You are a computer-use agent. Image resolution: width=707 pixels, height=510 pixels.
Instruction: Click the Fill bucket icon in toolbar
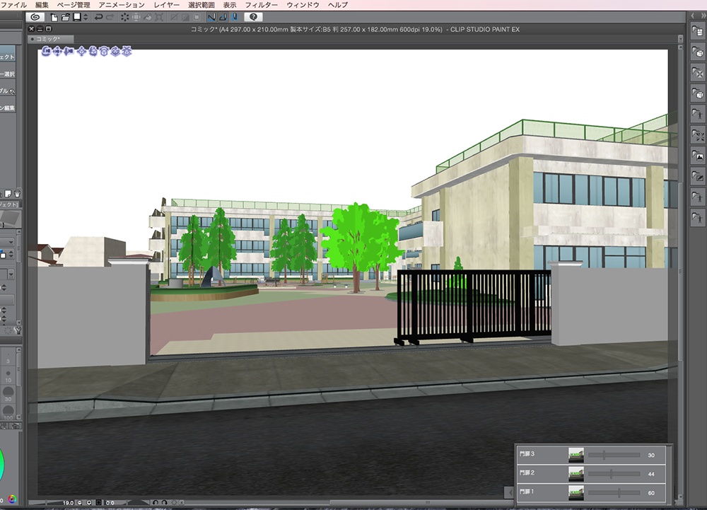(148, 17)
